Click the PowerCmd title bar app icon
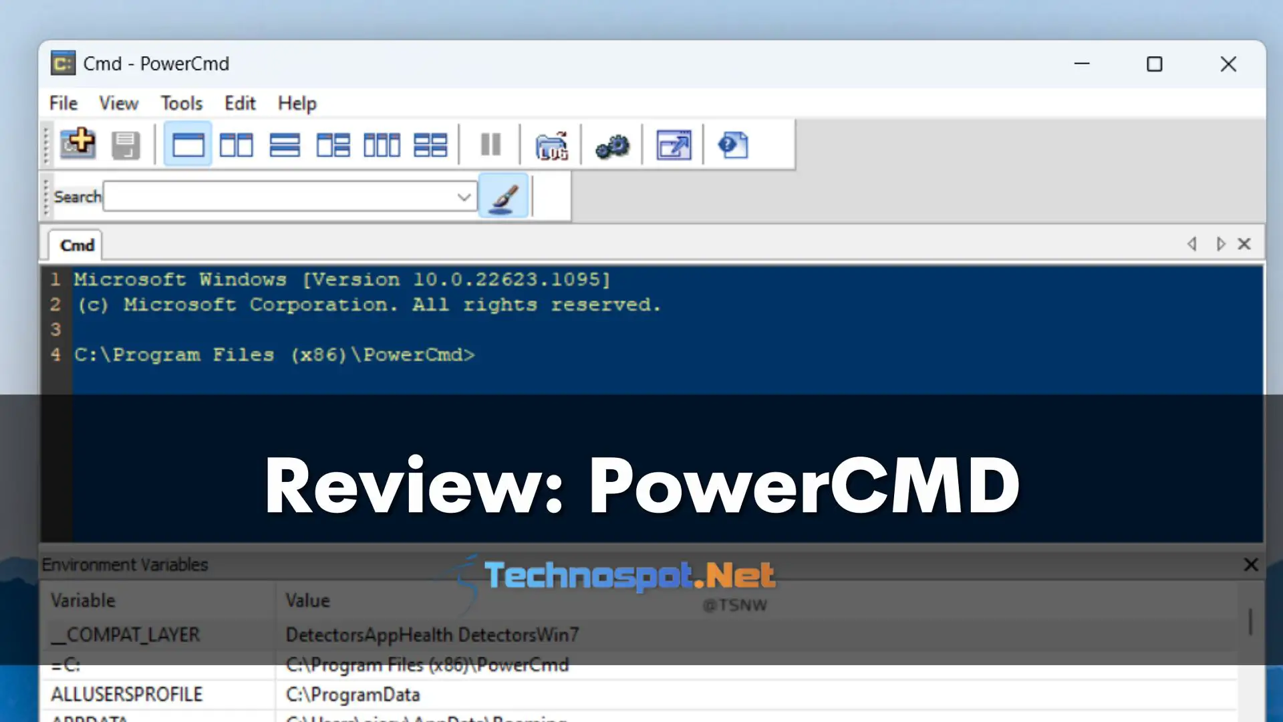 click(63, 64)
